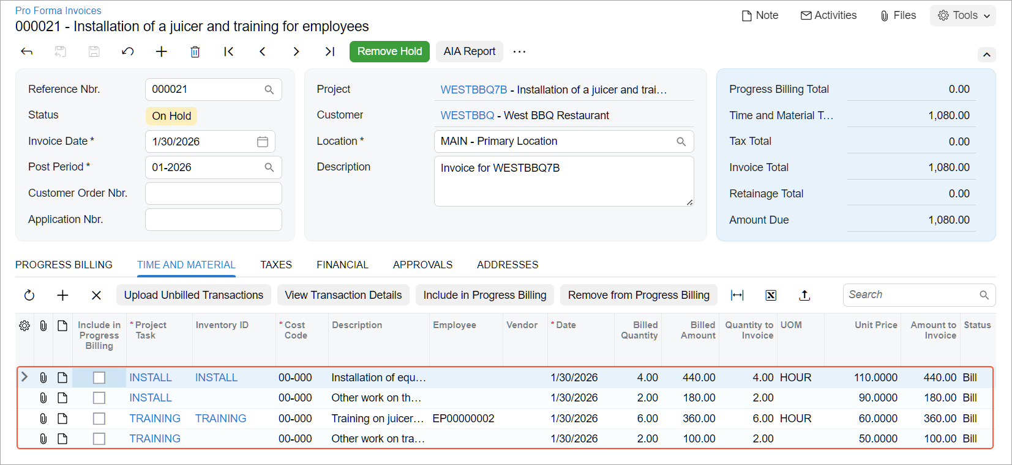Go to the last record
Viewport: 1012px width, 465px height.
point(329,51)
